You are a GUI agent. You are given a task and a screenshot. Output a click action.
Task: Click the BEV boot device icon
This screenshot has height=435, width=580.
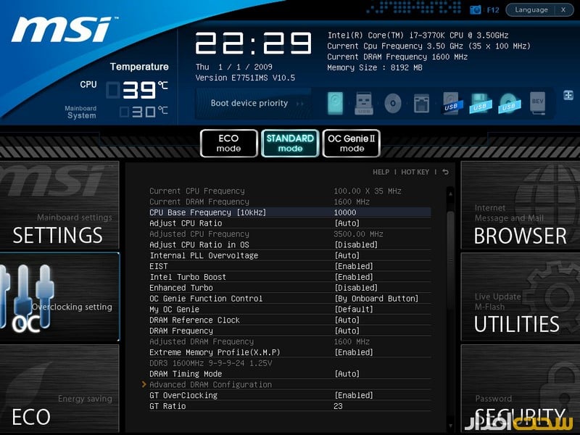[537, 103]
